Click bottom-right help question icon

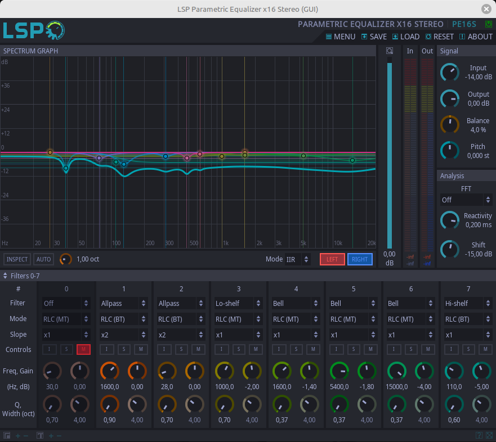pos(479,436)
